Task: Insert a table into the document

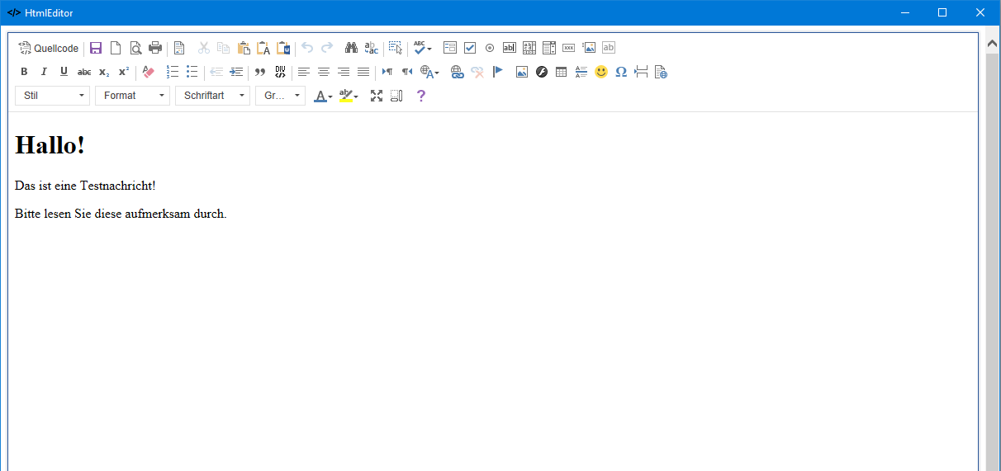Action: pos(562,72)
